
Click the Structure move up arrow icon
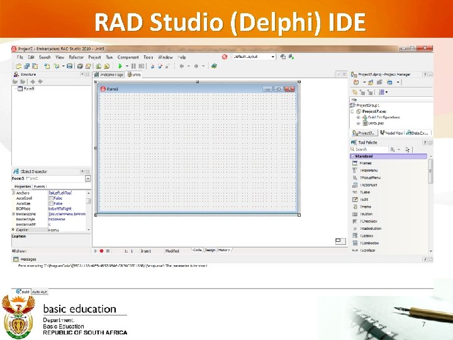point(33,82)
